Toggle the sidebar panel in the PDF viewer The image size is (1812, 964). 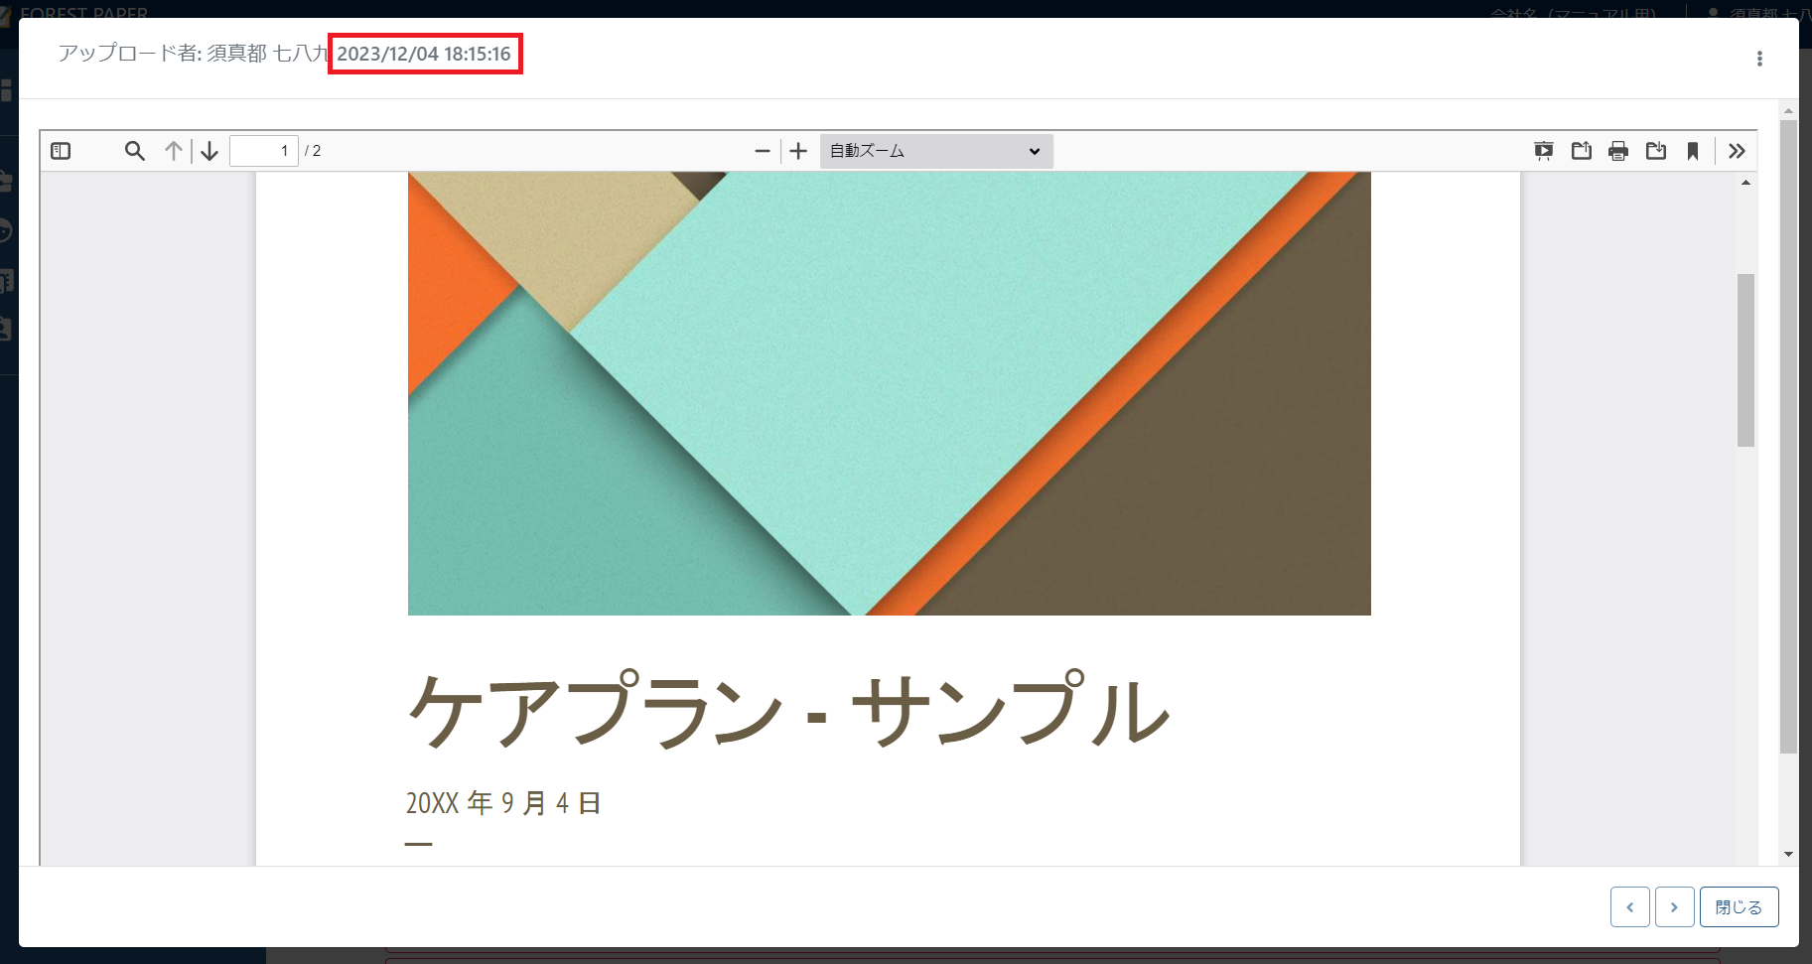pos(61,151)
